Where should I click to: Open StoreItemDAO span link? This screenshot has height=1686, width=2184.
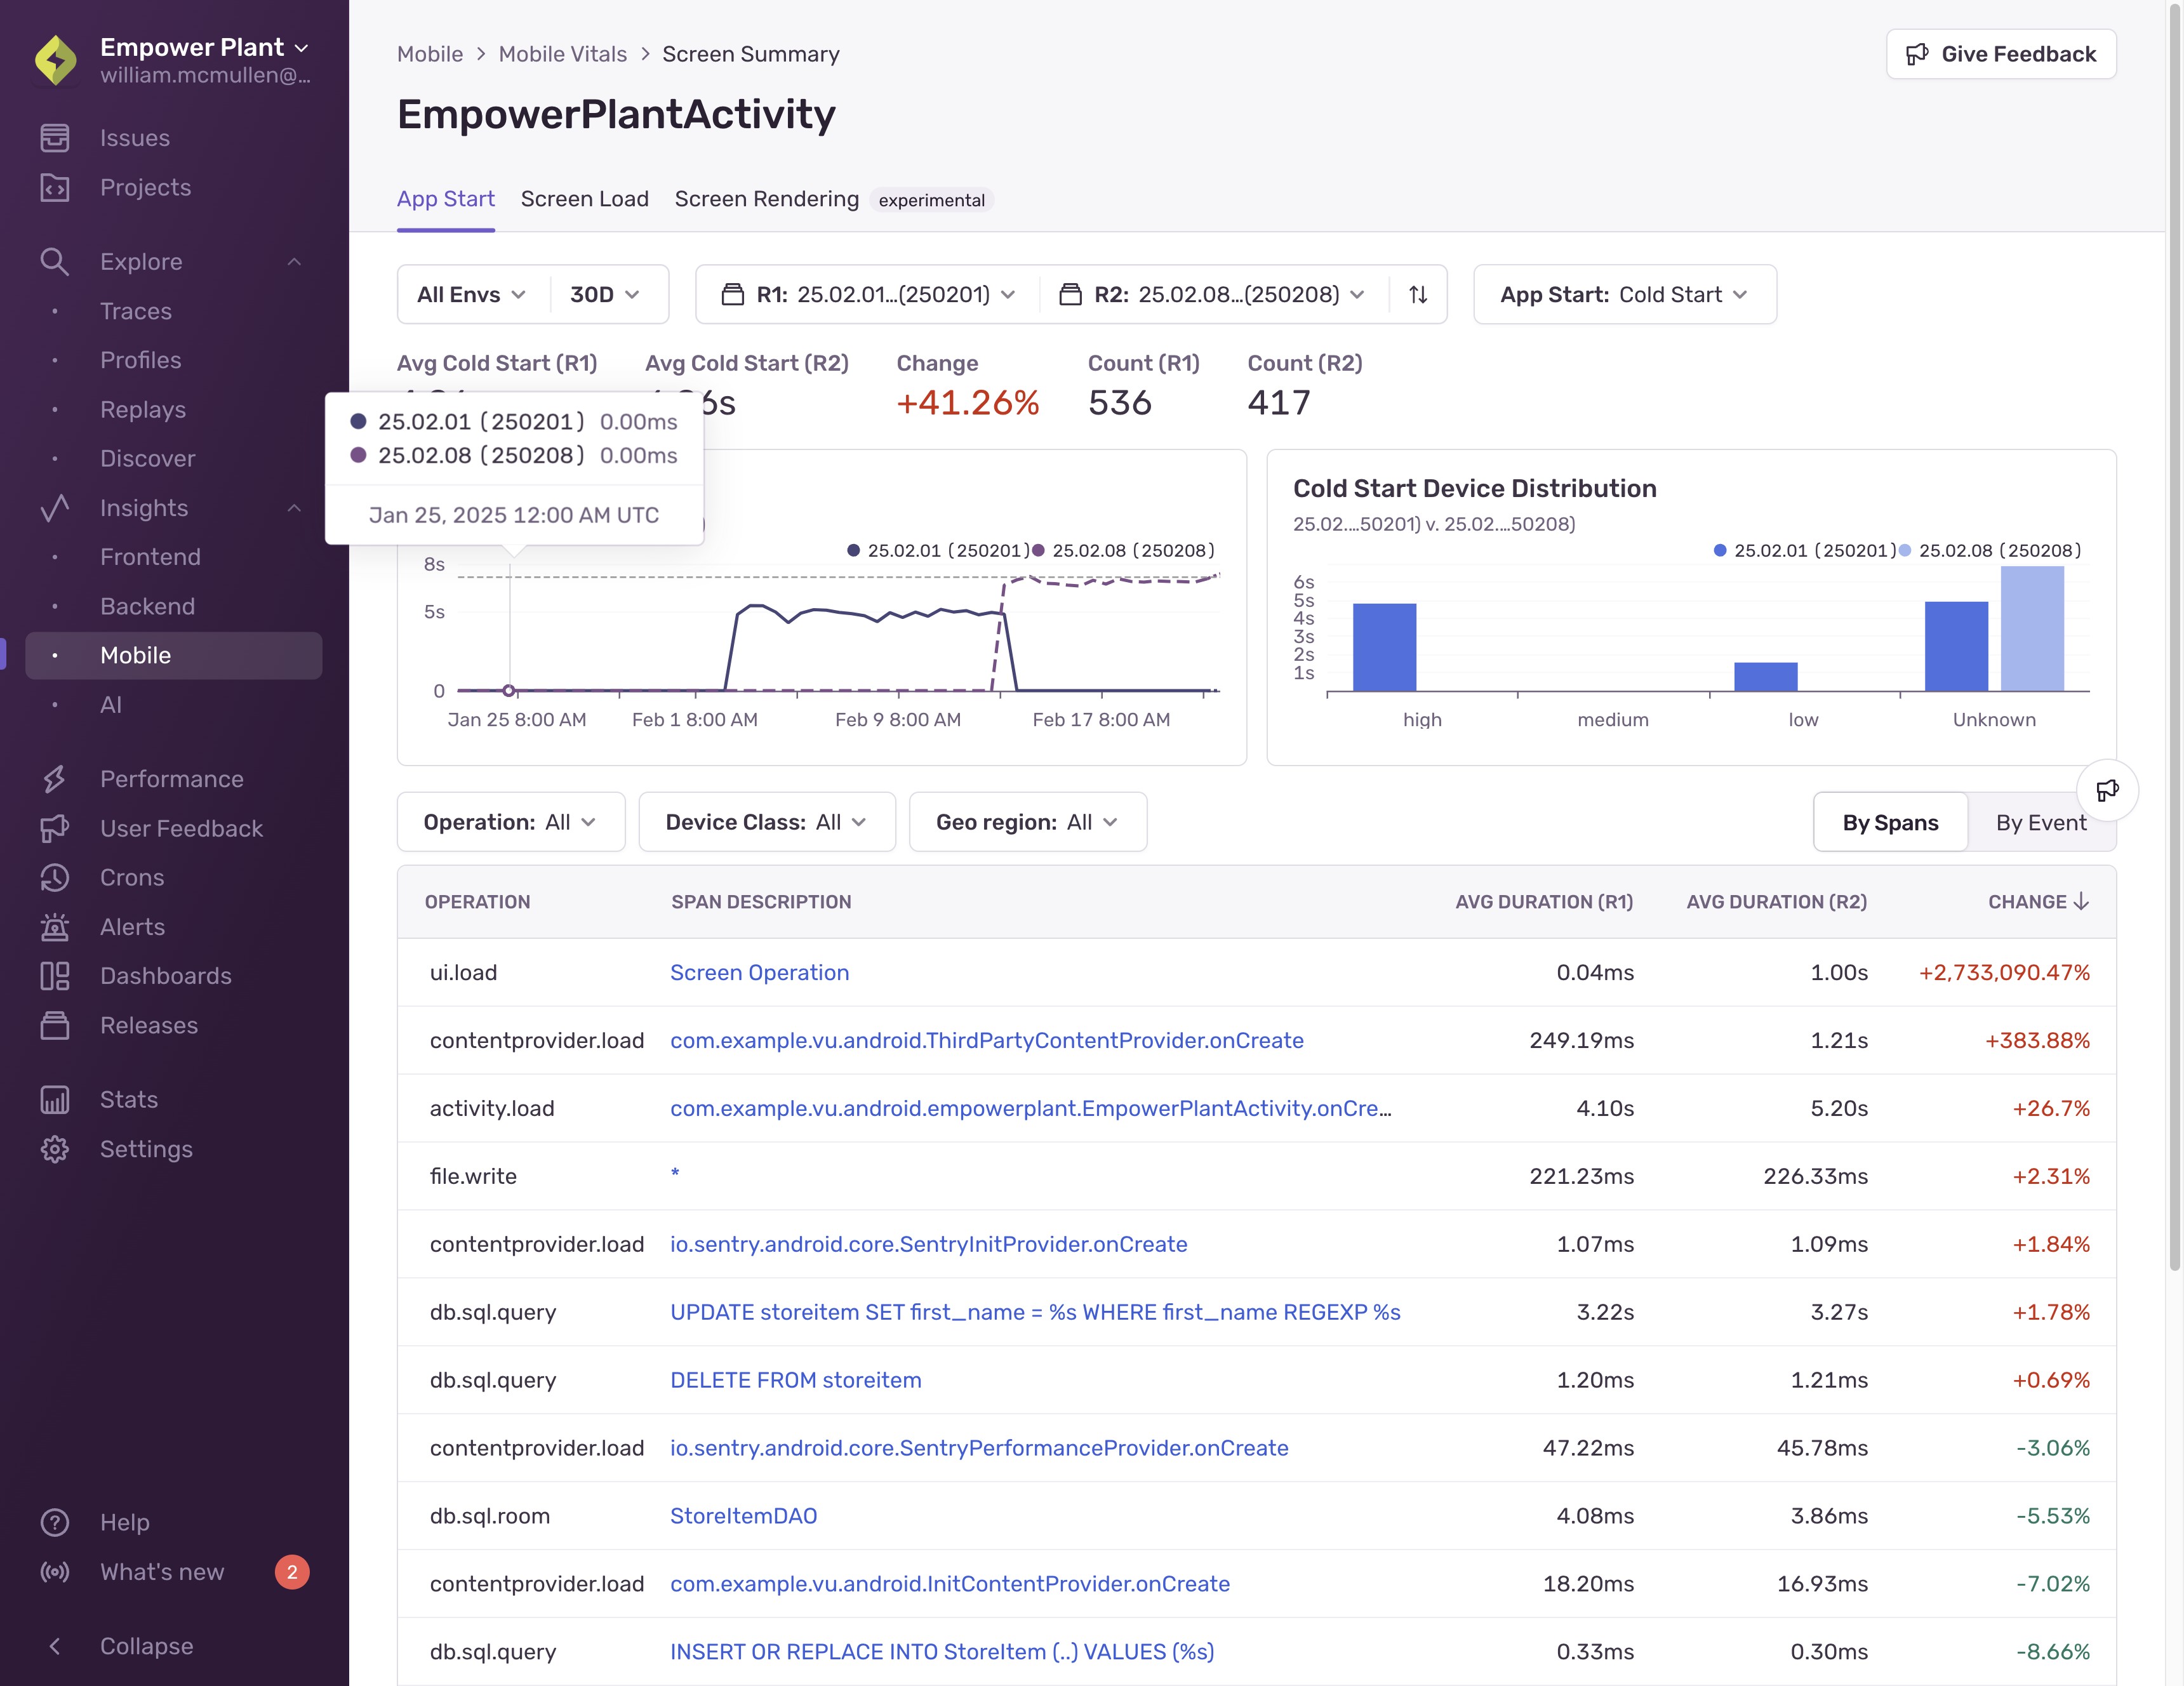(x=743, y=1516)
